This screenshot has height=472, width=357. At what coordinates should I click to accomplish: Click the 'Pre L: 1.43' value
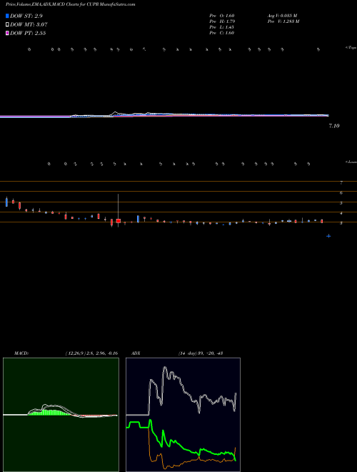coord(222,26)
